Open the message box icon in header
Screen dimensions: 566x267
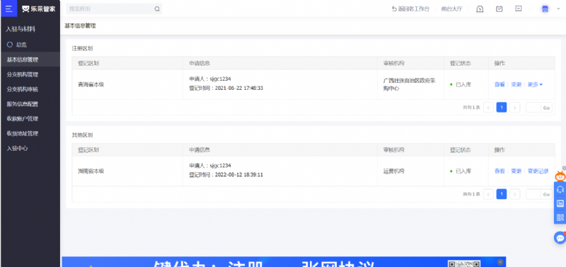point(519,8)
